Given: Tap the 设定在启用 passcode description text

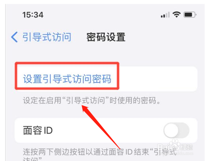Looking at the screenshot, I should click(x=92, y=100).
